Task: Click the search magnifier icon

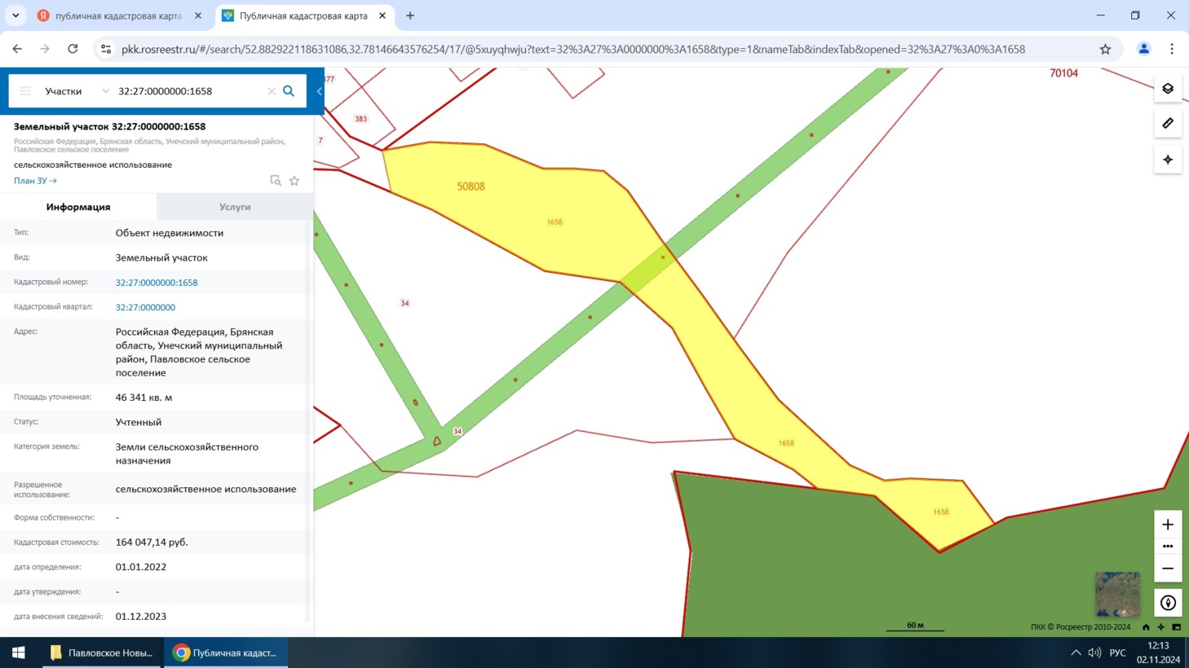Action: [289, 91]
